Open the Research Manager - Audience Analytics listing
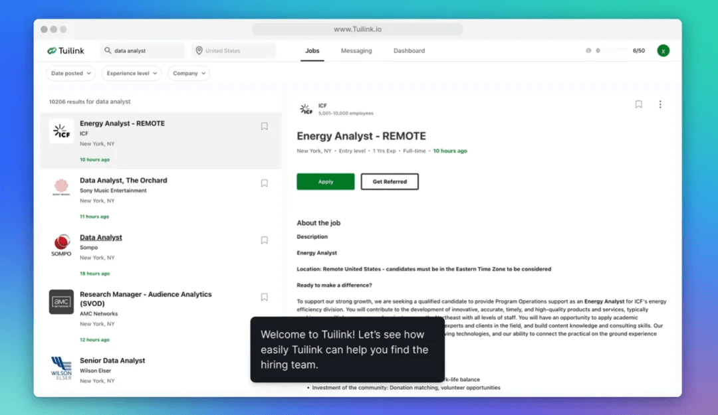The height and width of the screenshot is (415, 718). (x=146, y=299)
